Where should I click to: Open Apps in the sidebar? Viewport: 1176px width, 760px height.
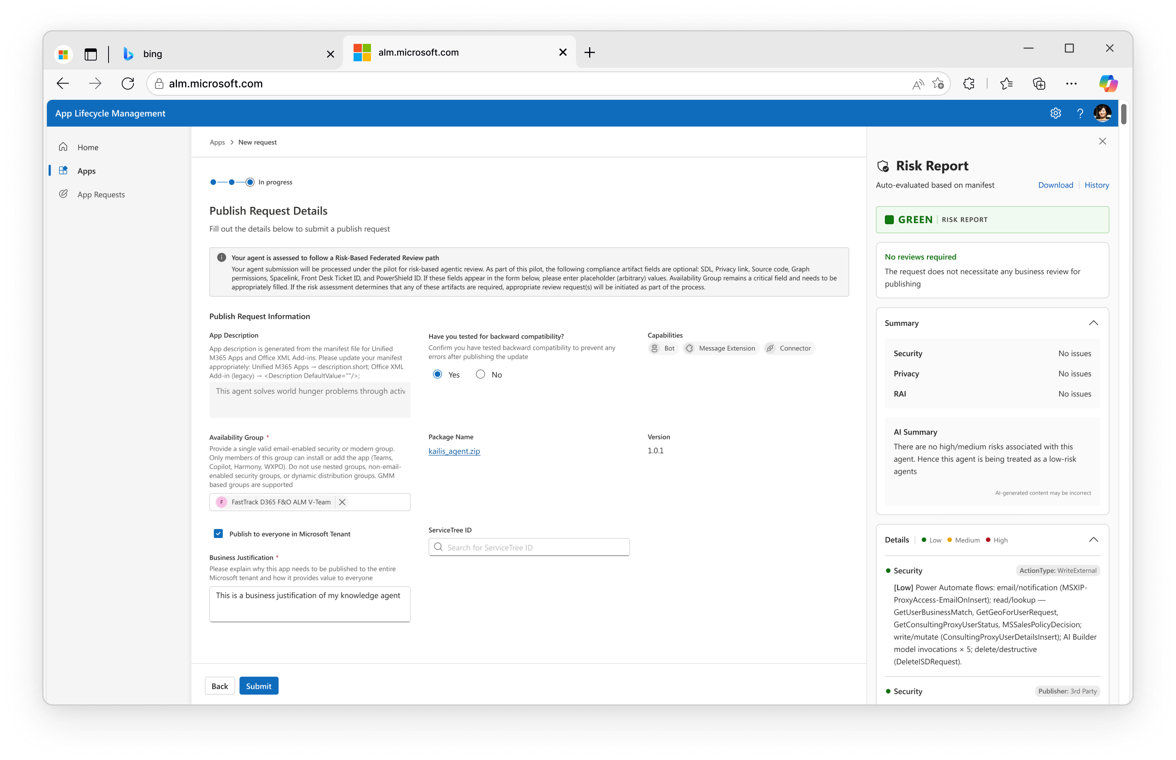(x=86, y=171)
